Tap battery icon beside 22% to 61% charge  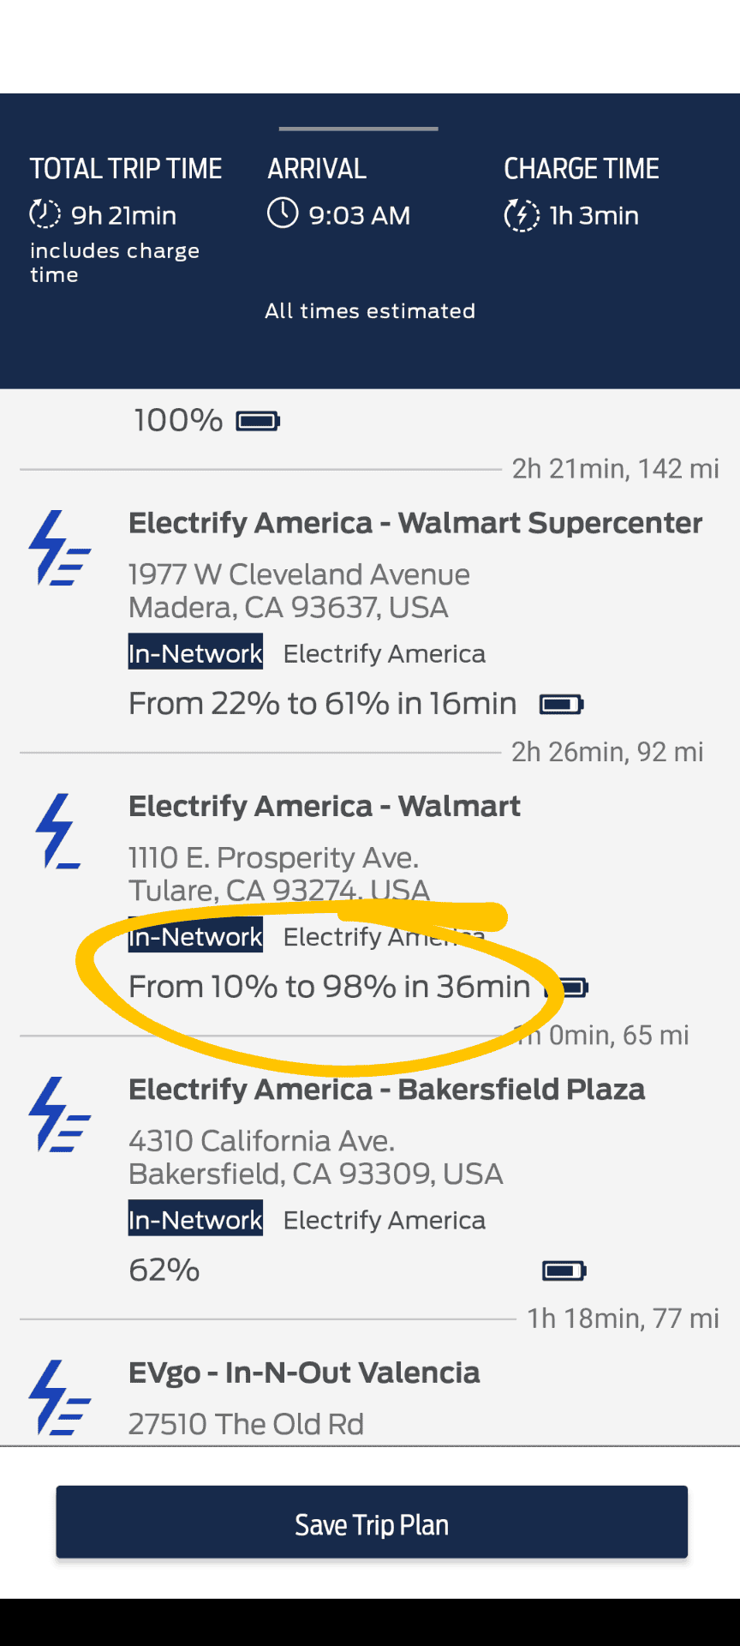(561, 705)
